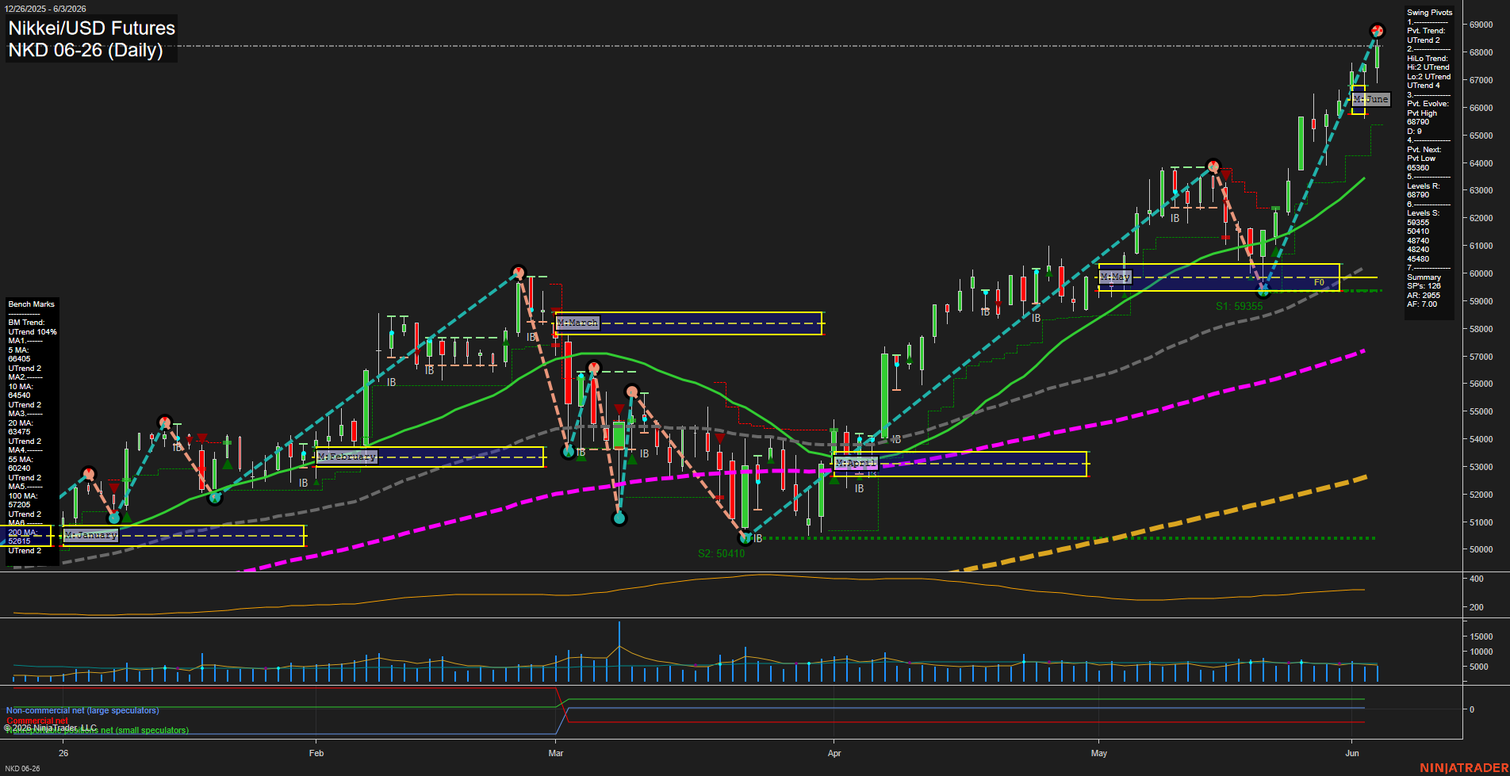
Task: Click the Mar date axis label
Action: click(x=556, y=753)
